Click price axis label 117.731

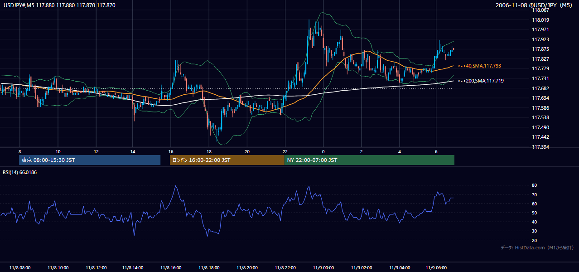click(540, 78)
